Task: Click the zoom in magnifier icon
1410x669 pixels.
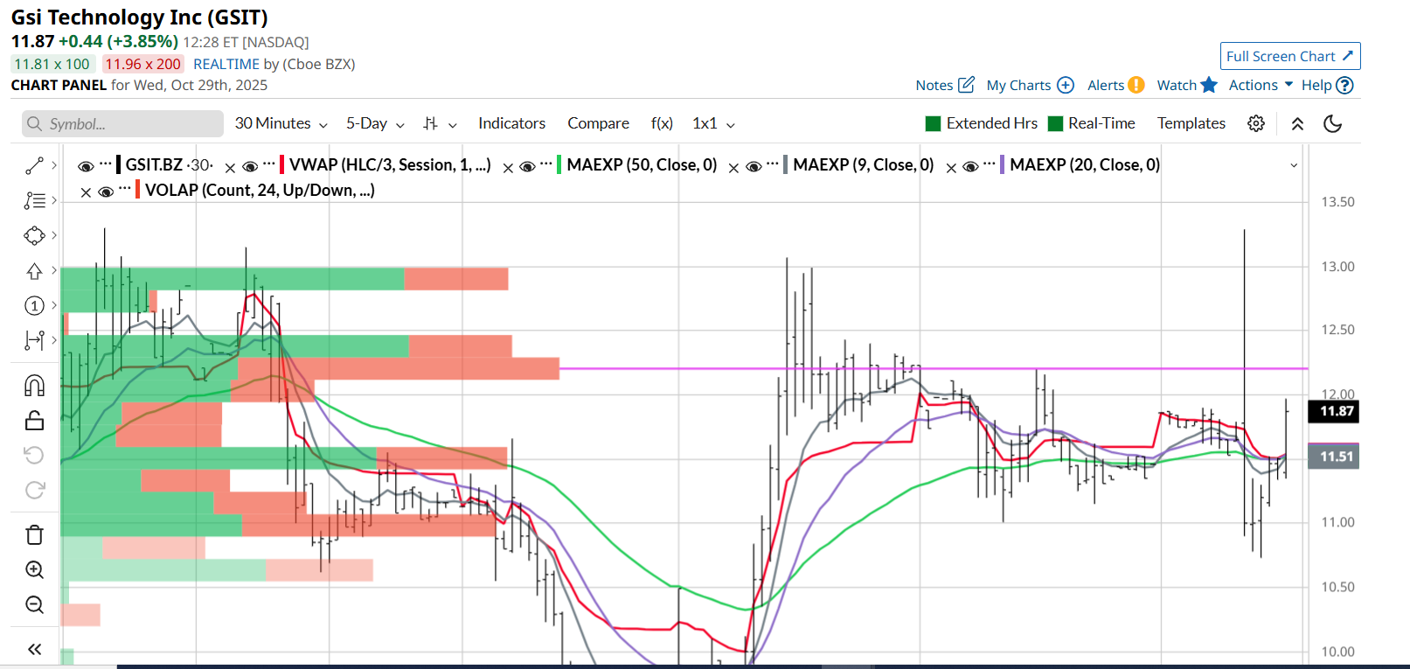Action: pos(34,570)
